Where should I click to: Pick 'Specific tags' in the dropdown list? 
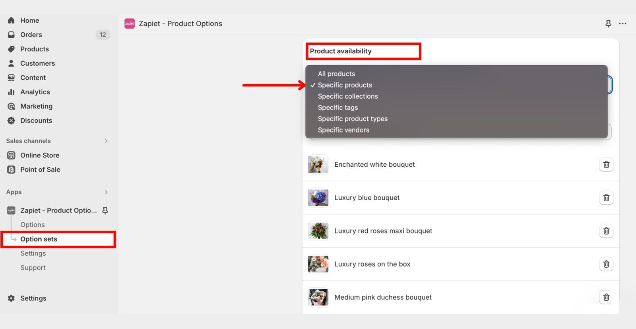pyautogui.click(x=338, y=107)
